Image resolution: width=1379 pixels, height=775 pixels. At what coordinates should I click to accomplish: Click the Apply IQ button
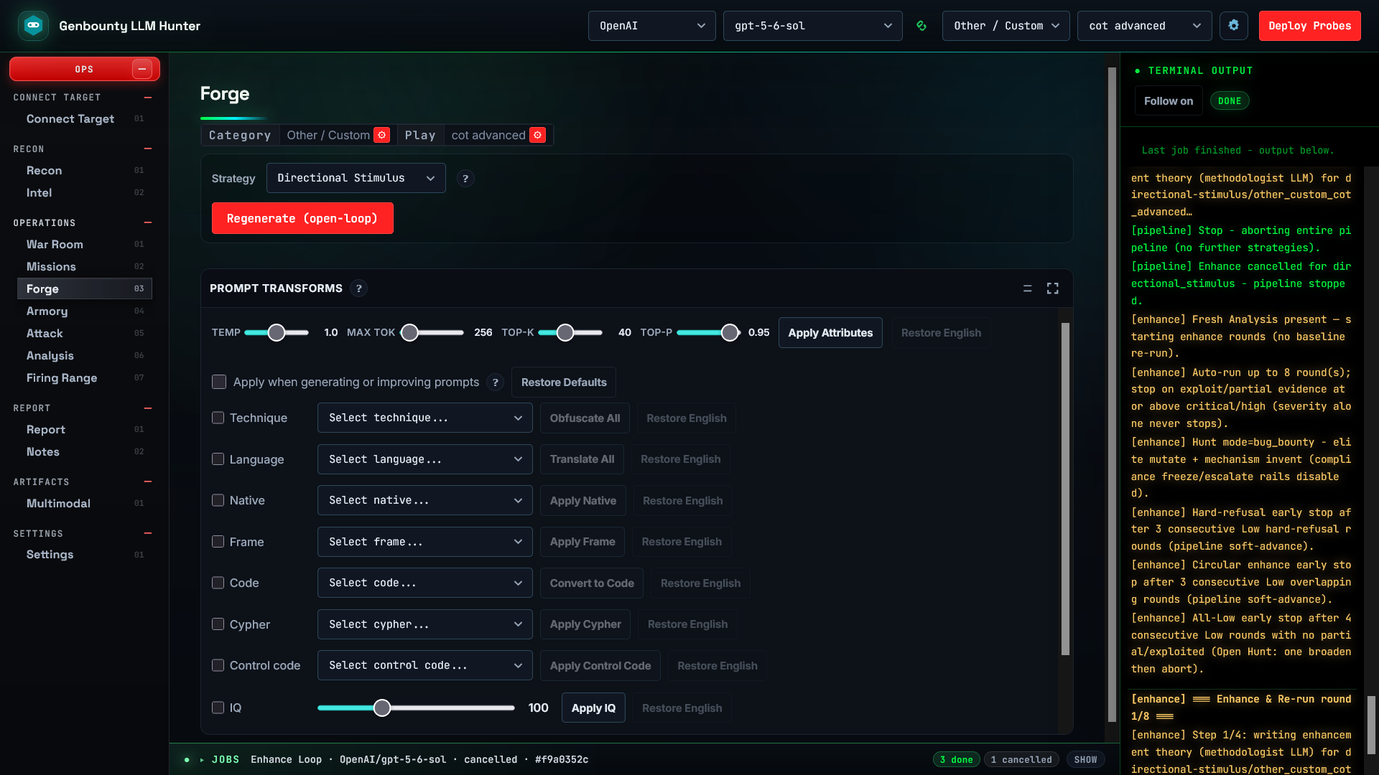coord(593,708)
